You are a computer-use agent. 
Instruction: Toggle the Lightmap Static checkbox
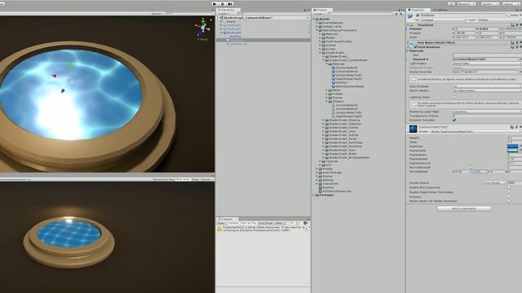pos(454,97)
